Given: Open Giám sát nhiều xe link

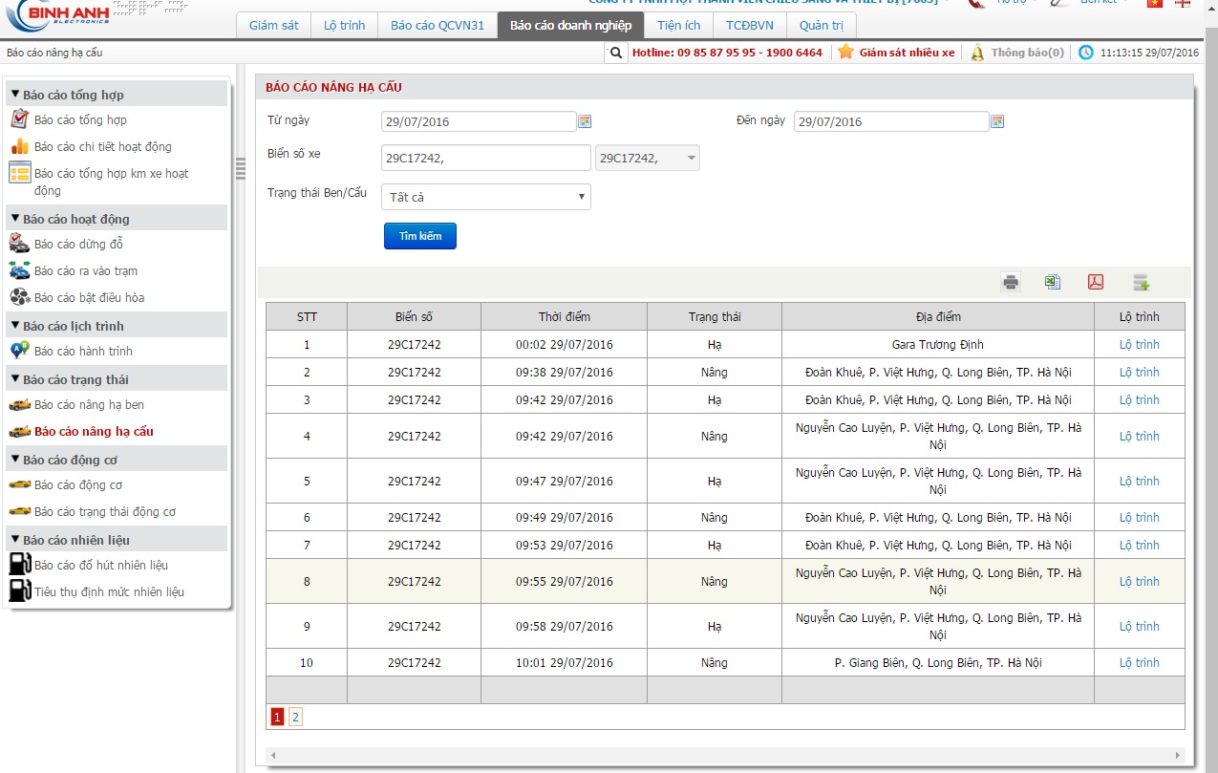Looking at the screenshot, I should point(907,53).
